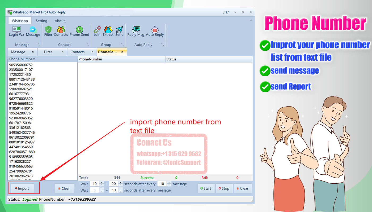Click the Logined status text
Screen dimensions: 372x212
point(30,199)
